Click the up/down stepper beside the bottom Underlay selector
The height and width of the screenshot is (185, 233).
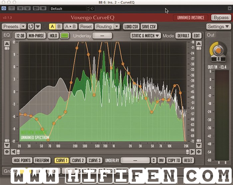[x=154, y=160]
